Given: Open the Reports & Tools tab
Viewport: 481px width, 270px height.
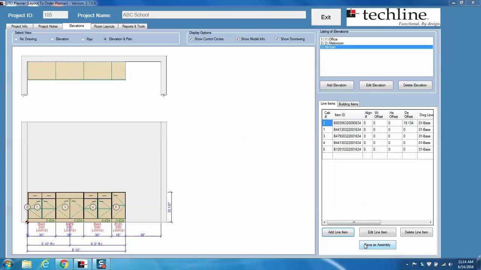Looking at the screenshot, I should (x=133, y=26).
